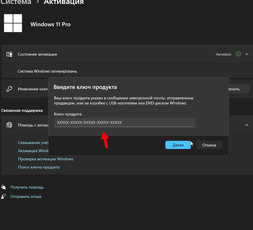The height and width of the screenshot is (230, 253).
Task: Click the activation state certificate icon
Action: 10,54
